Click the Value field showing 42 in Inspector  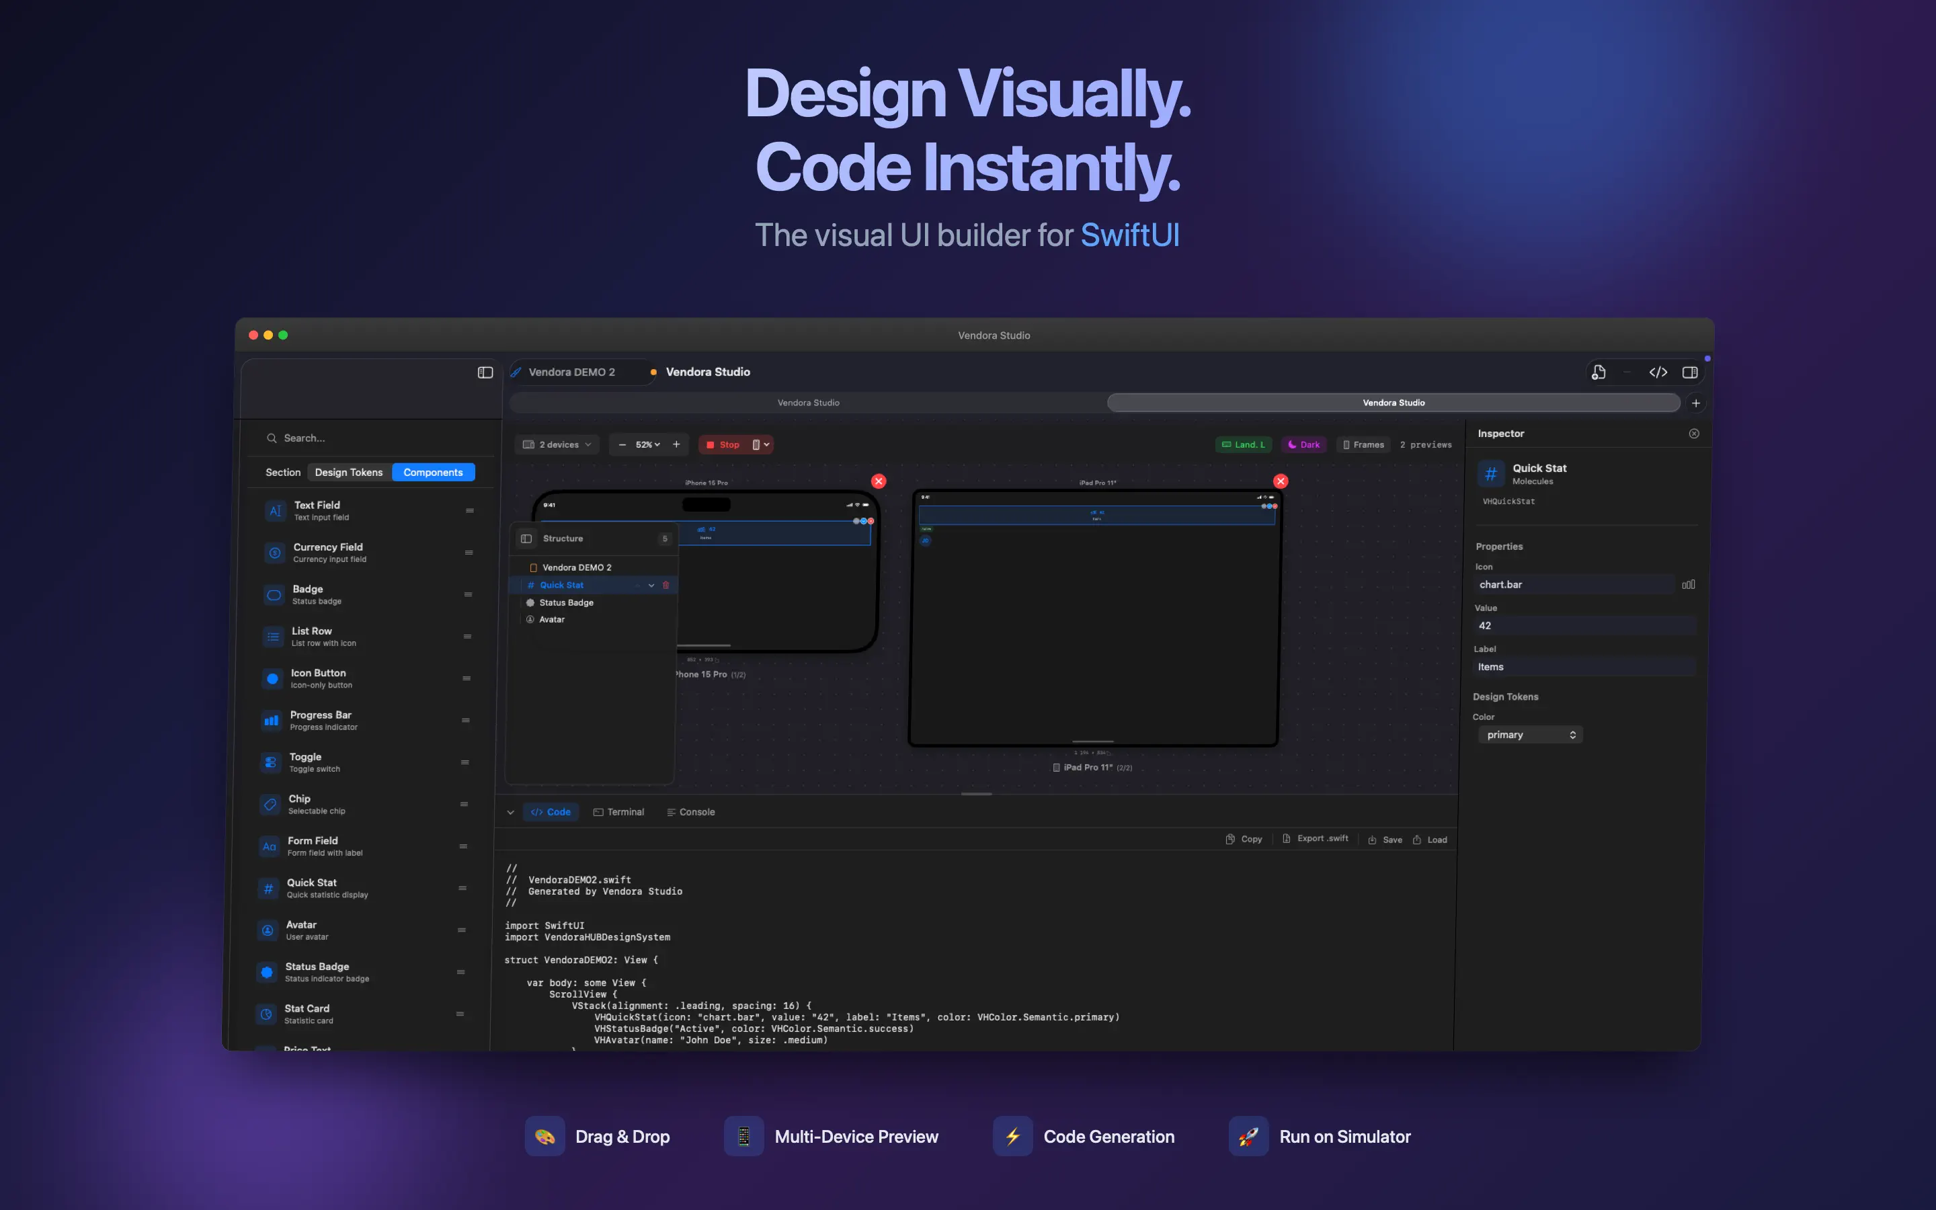coord(1584,625)
